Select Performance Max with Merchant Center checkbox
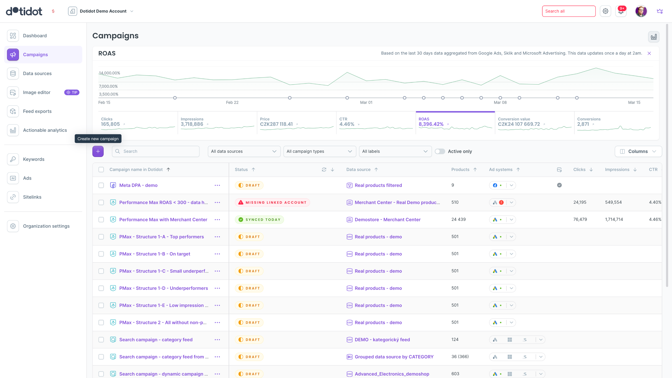This screenshot has width=672, height=378. (101, 220)
